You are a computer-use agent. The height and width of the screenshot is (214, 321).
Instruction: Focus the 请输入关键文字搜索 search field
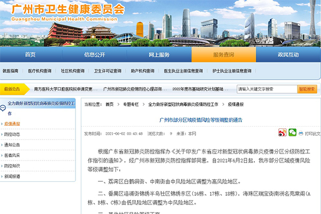click(267, 89)
